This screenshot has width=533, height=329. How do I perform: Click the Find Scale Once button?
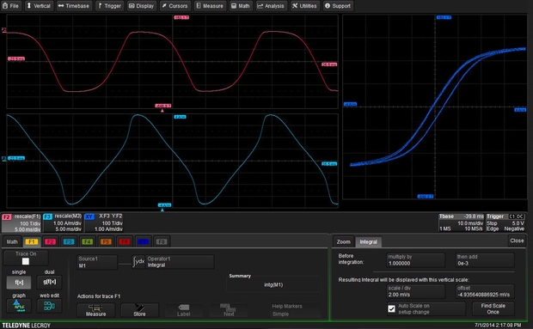click(493, 308)
